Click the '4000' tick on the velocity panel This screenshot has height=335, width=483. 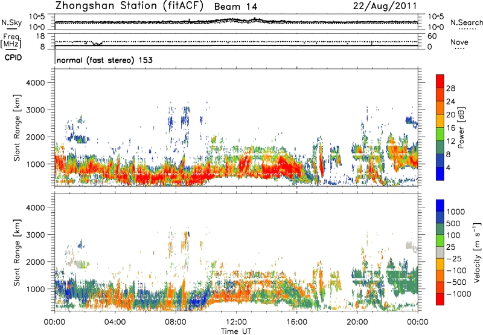pyautogui.click(x=35, y=207)
